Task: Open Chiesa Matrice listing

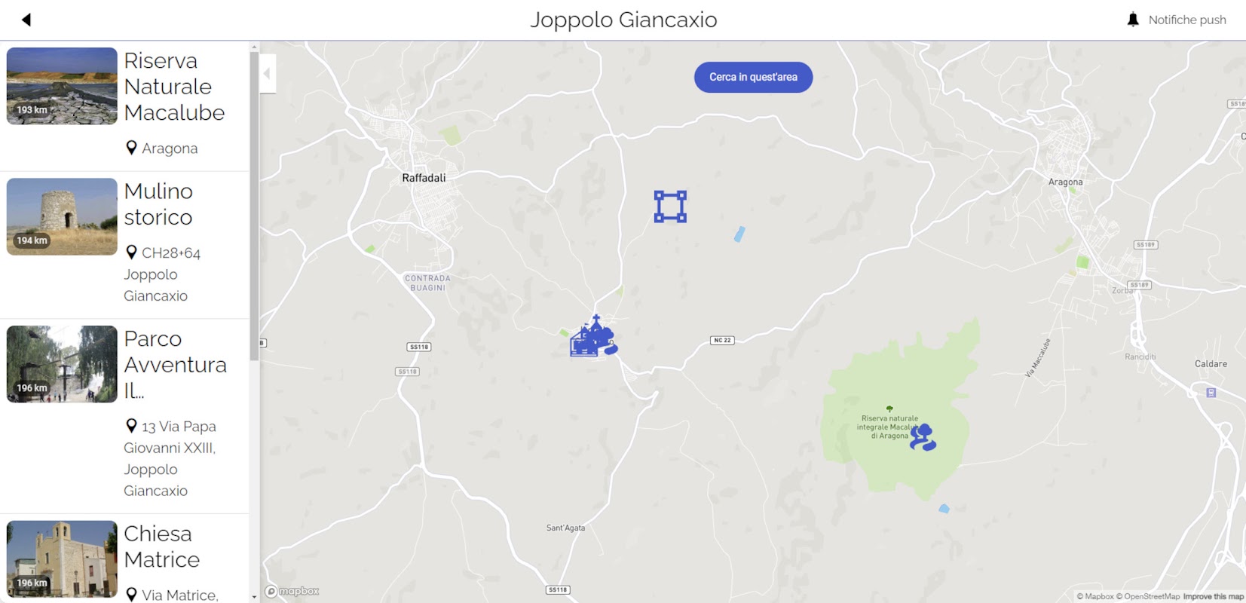Action: 124,559
